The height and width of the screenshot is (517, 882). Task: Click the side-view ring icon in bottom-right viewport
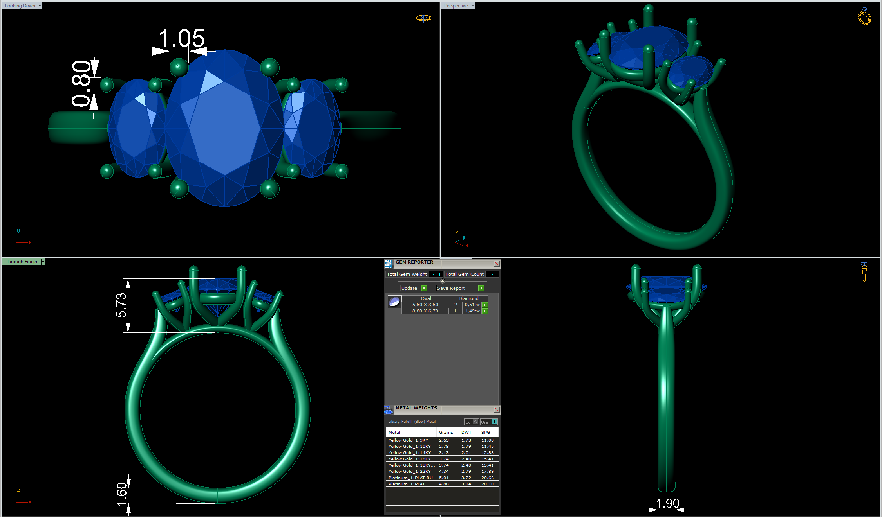[x=864, y=271]
